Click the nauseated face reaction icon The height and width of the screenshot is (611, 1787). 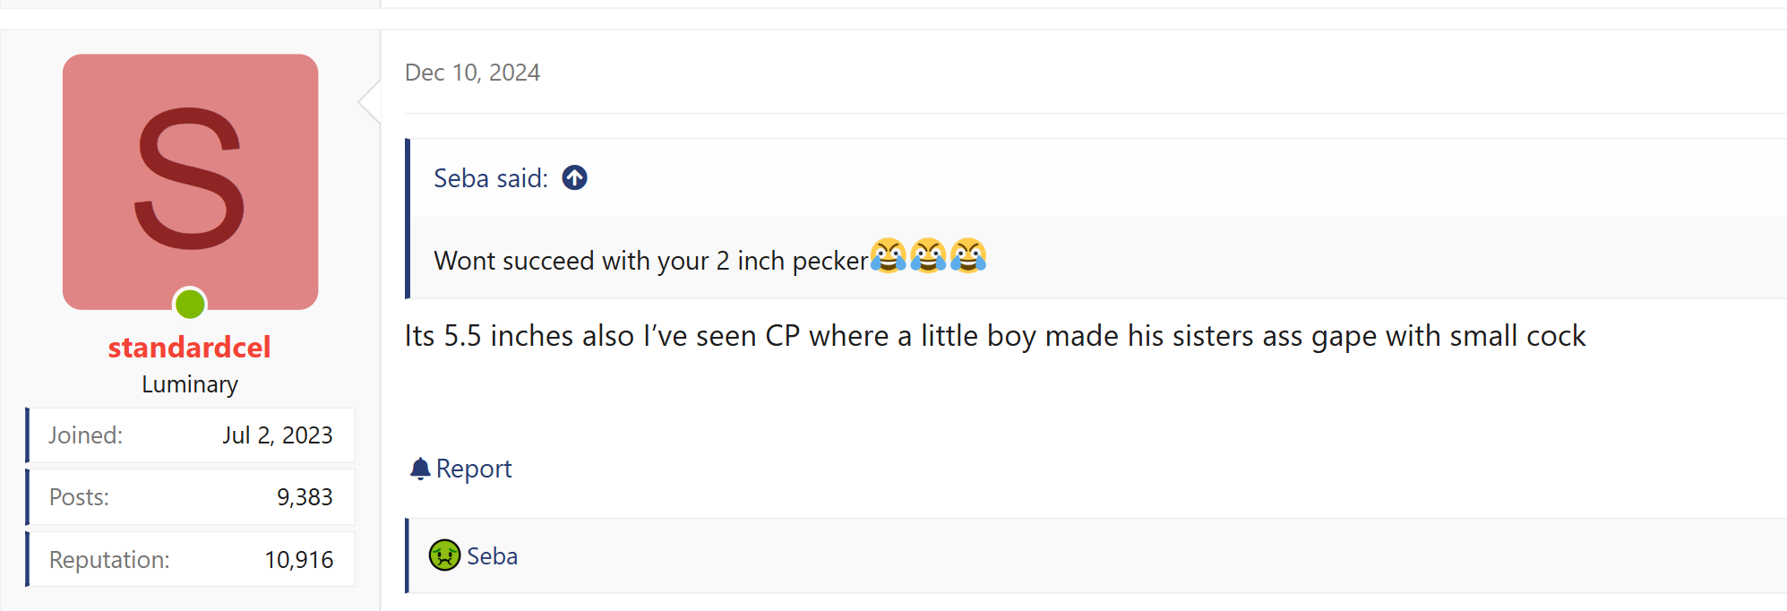(x=444, y=555)
